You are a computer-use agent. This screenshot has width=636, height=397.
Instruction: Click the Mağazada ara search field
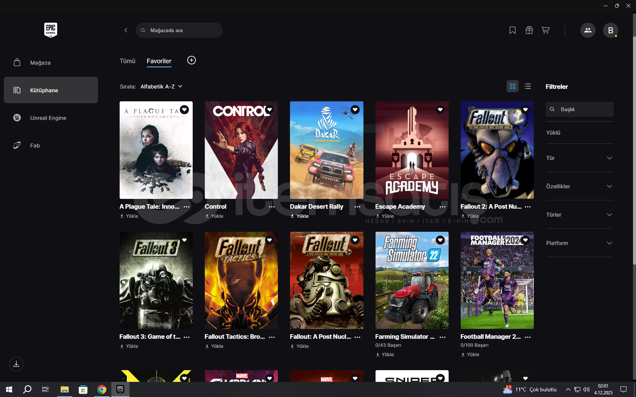click(179, 30)
